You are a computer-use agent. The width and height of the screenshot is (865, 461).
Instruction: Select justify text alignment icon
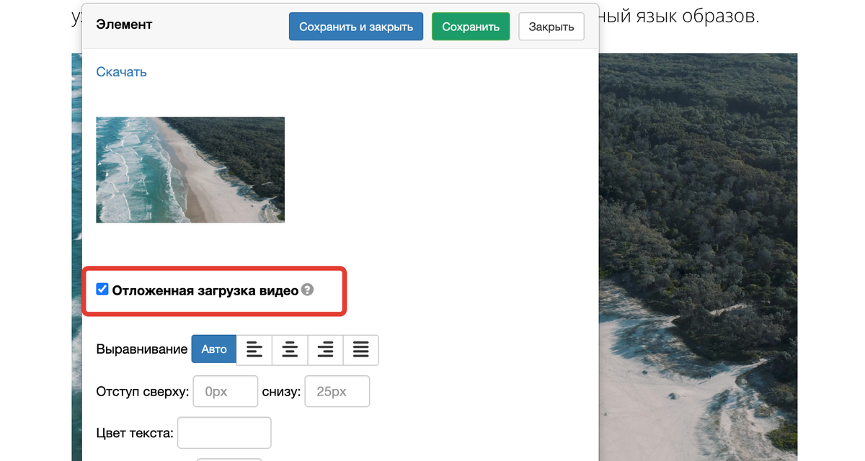pos(360,350)
